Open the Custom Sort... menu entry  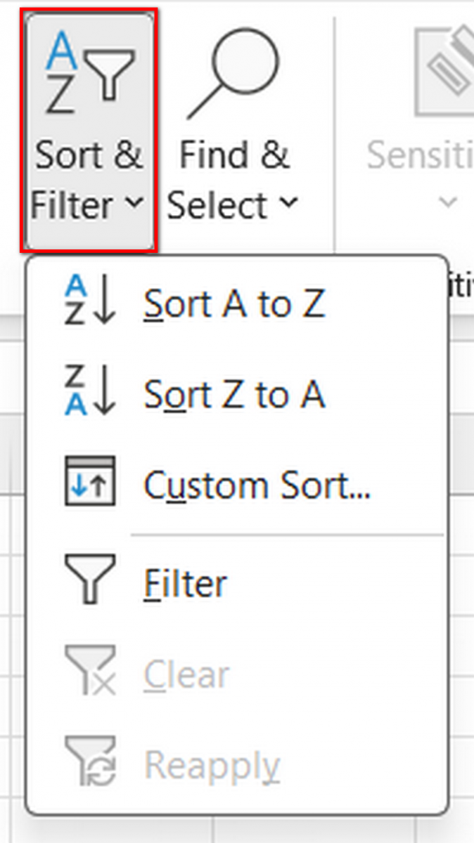[x=257, y=485]
